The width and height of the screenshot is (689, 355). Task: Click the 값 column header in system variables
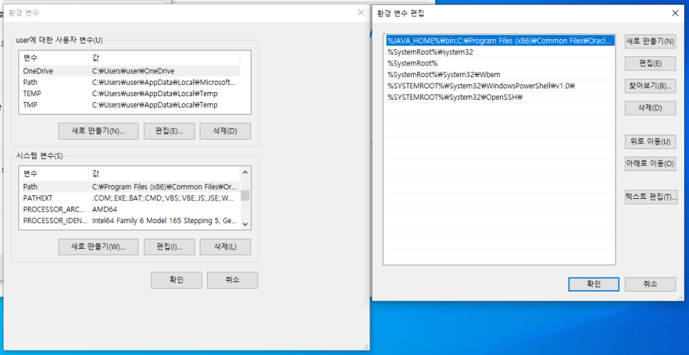click(164, 173)
